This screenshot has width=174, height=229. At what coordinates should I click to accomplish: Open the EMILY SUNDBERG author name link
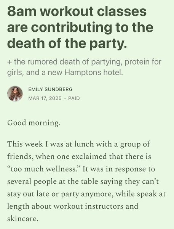(x=50, y=89)
